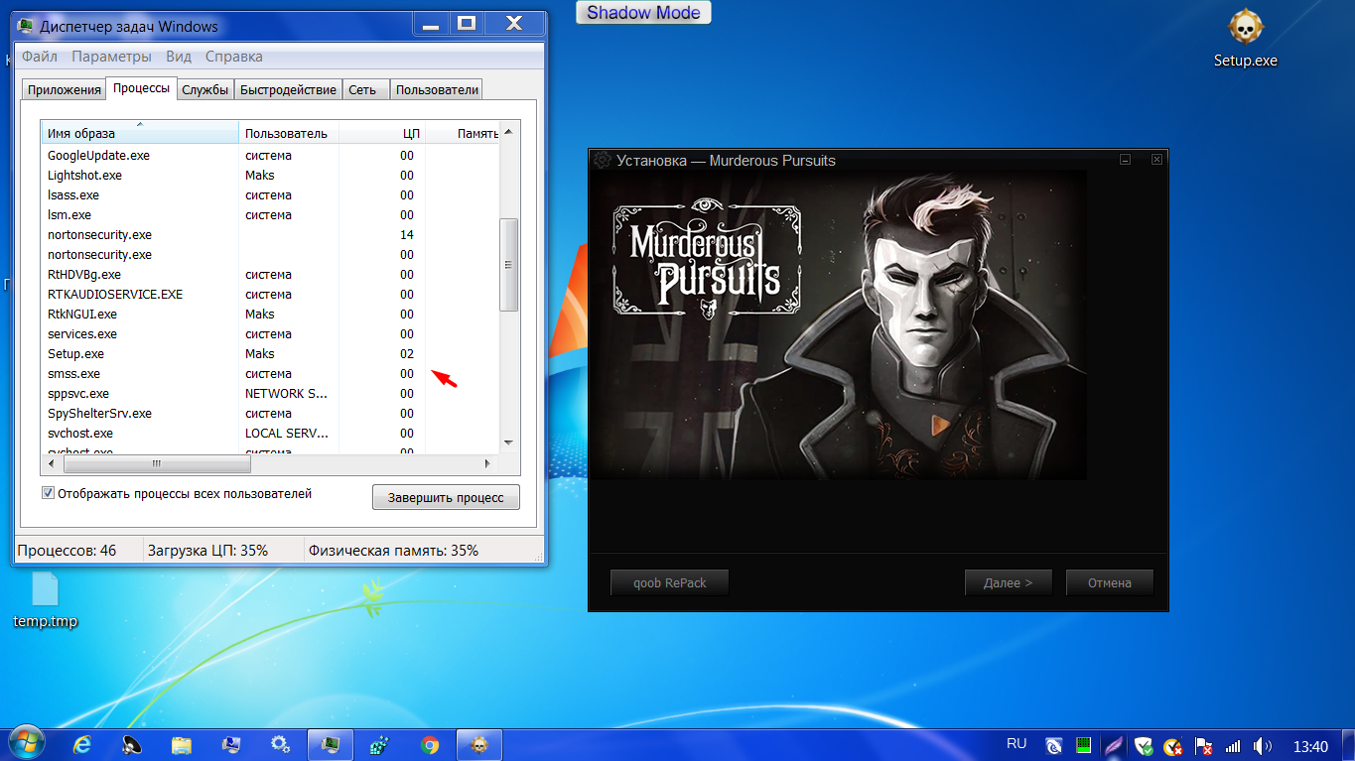Open the blue swirl tray icon

[1054, 745]
